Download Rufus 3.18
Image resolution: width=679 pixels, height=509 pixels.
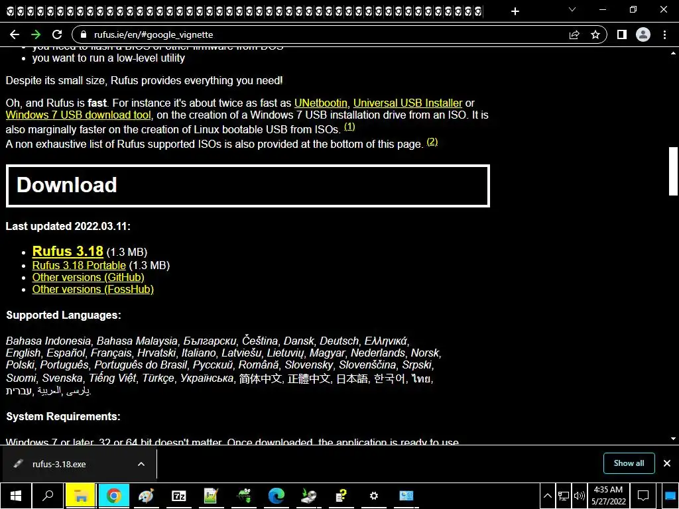(x=68, y=251)
